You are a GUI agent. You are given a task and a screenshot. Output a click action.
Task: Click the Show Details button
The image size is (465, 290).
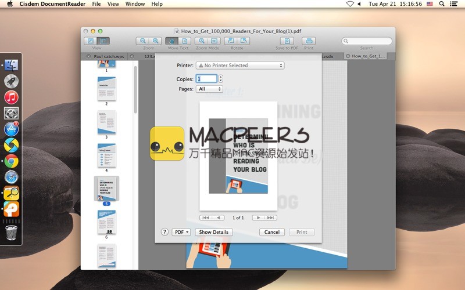213,232
